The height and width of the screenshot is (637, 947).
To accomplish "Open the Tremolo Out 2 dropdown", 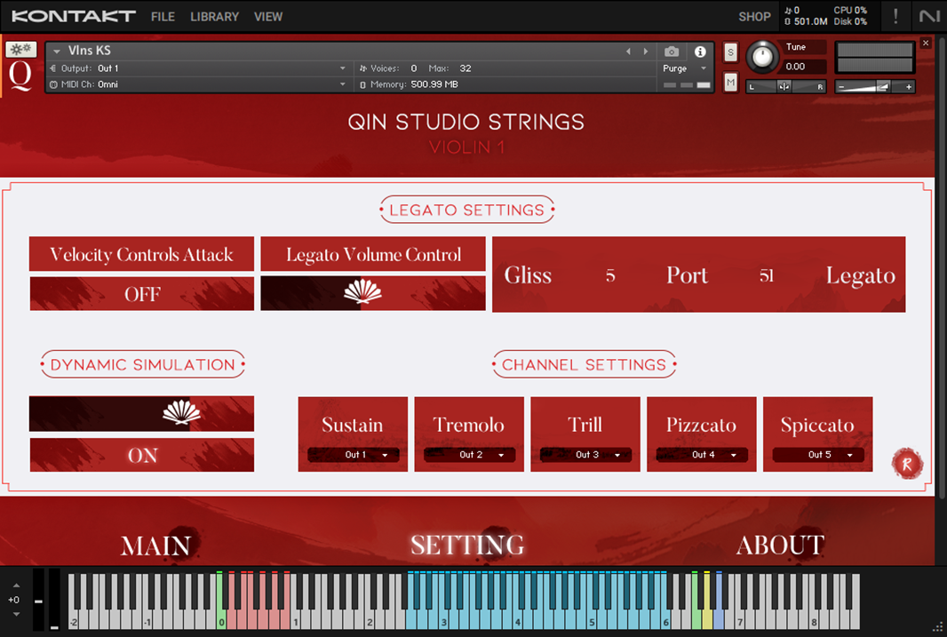I will click(x=468, y=454).
